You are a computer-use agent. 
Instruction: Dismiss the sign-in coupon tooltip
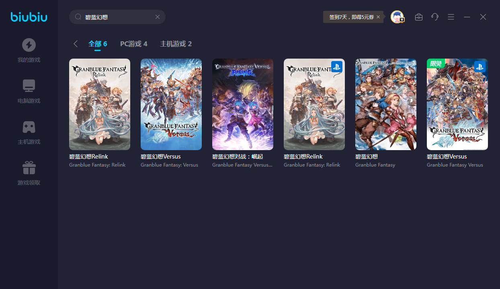378,17
